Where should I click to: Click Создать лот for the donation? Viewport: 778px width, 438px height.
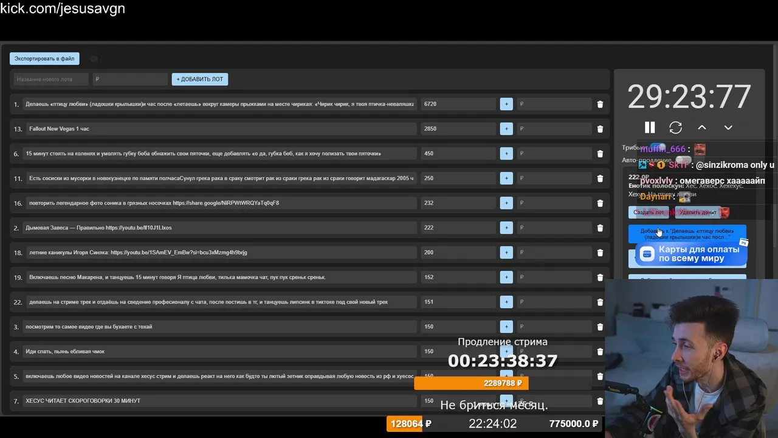coord(649,212)
